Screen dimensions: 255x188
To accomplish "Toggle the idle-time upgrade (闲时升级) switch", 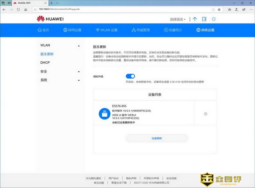I will (x=130, y=76).
